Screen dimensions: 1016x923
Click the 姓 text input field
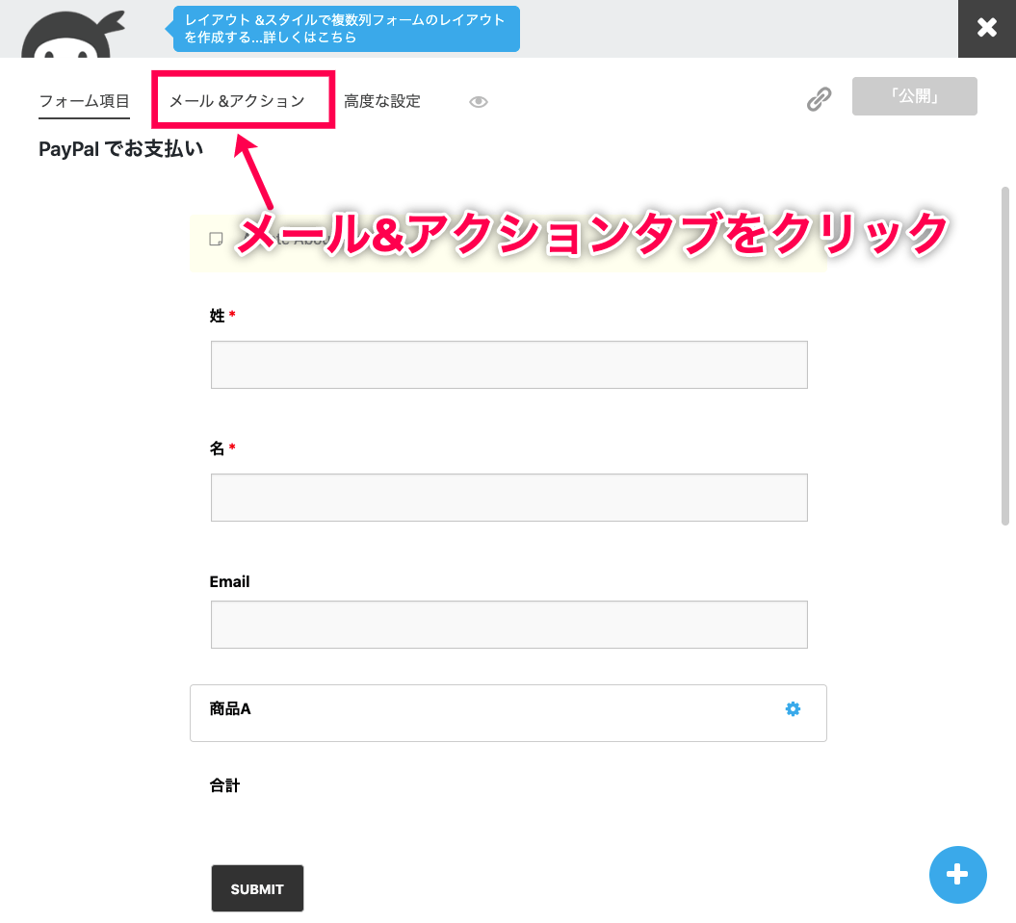[x=508, y=365]
